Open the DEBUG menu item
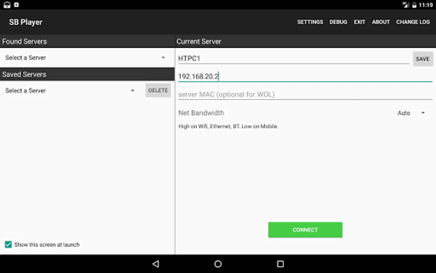The height and width of the screenshot is (273, 436). pos(338,22)
